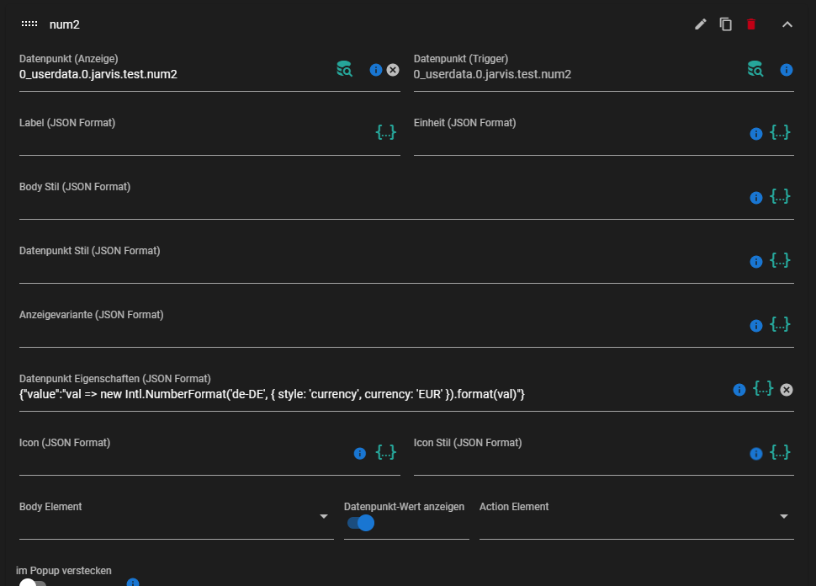Open the Action Element dropdown
816x586 pixels.
784,517
